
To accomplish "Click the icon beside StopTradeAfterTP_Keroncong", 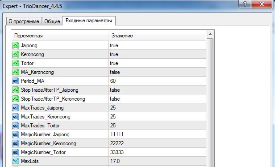I will click(16, 99).
